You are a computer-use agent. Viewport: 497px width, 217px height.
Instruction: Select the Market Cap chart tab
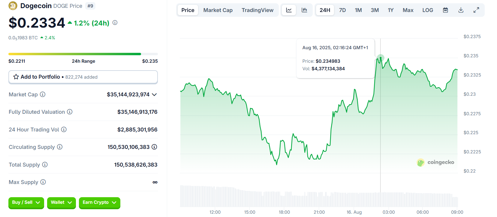[218, 10]
